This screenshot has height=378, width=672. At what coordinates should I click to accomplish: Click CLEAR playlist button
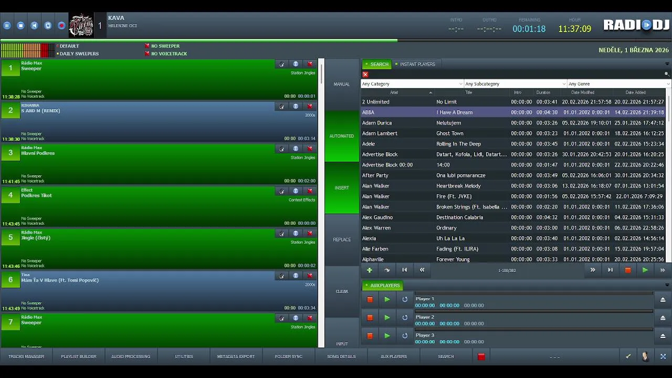click(x=342, y=291)
